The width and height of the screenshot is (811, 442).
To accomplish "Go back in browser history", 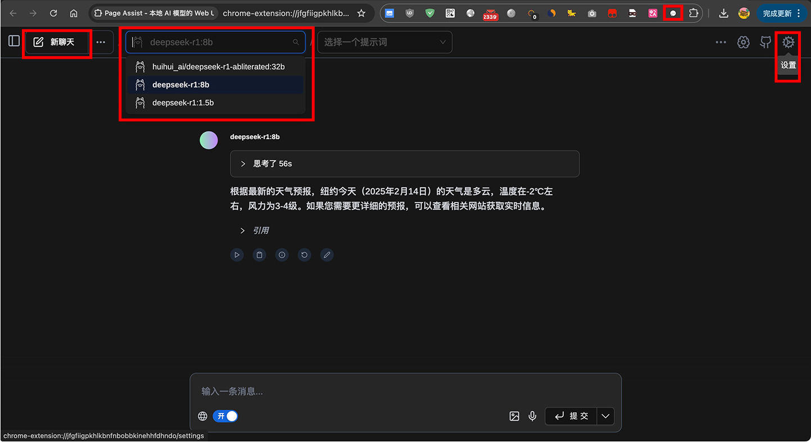I will coord(13,13).
